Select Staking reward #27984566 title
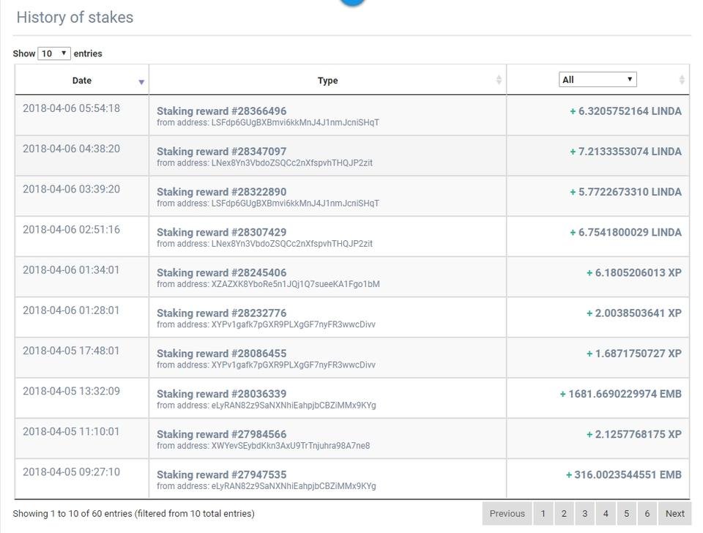The width and height of the screenshot is (703, 533). [x=221, y=434]
